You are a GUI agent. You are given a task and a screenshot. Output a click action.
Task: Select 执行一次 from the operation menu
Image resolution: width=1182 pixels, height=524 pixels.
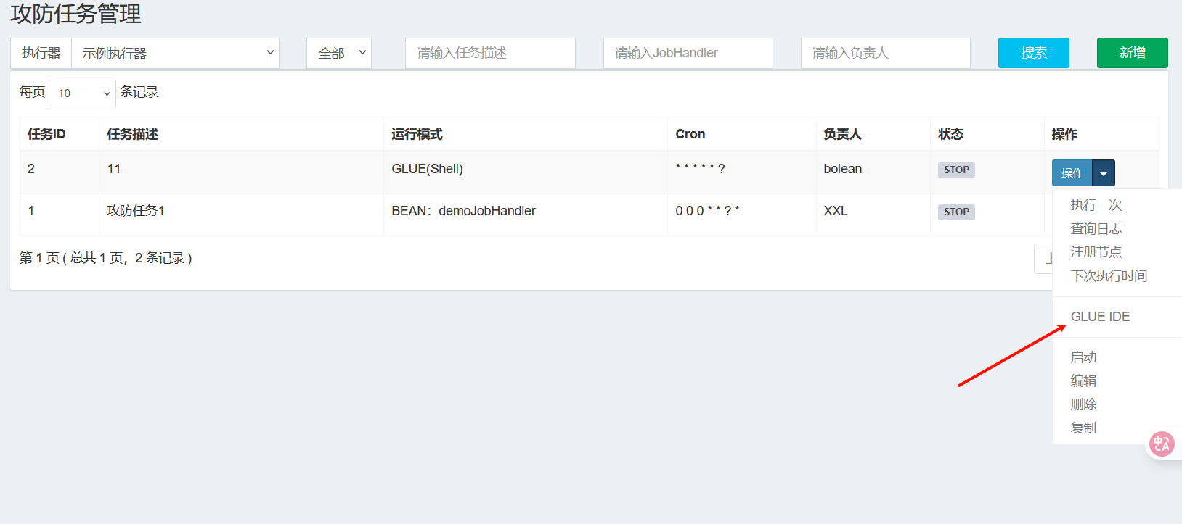tap(1096, 205)
